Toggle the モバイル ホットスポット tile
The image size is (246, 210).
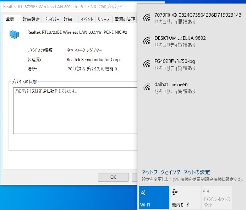pyautogui.click(x=217, y=198)
